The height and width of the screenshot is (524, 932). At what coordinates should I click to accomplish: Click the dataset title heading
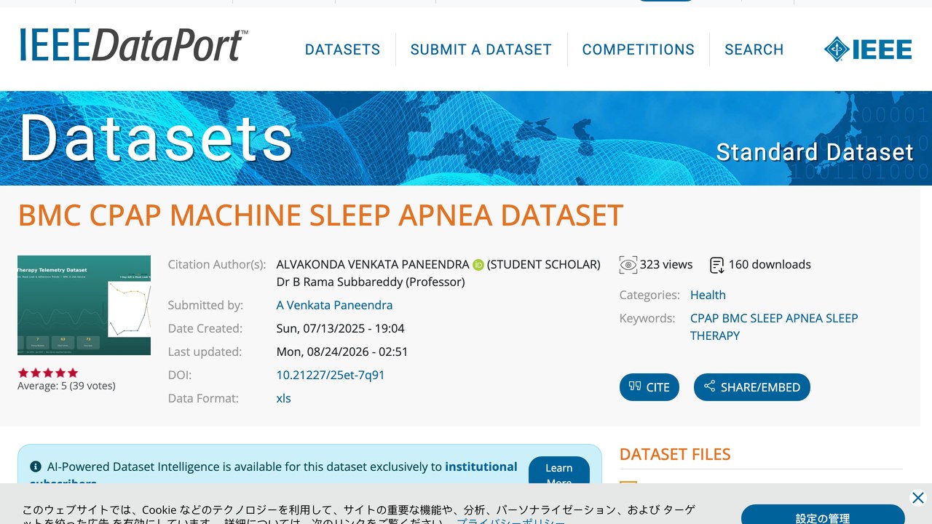coord(320,215)
